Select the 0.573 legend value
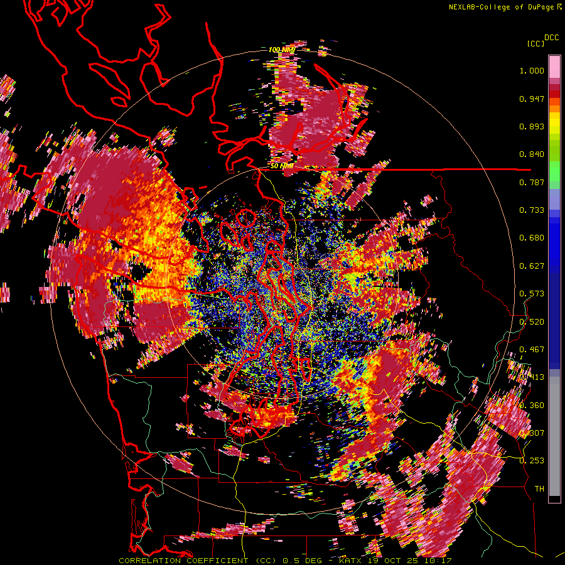The height and width of the screenshot is (565, 565). click(532, 294)
